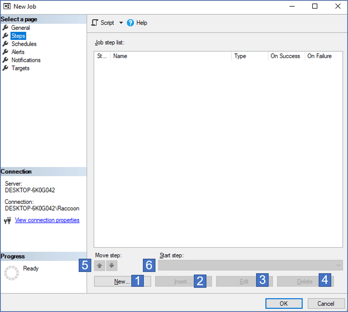Click the wrench icon beside Schedules
Viewport: 348px width, 312px height.
coord(5,44)
